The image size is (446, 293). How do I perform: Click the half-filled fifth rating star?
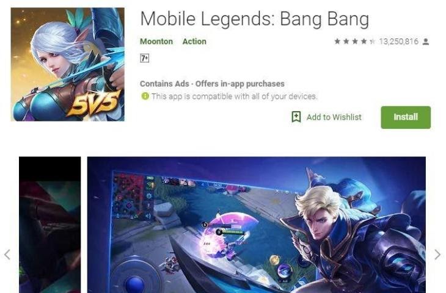click(x=372, y=42)
